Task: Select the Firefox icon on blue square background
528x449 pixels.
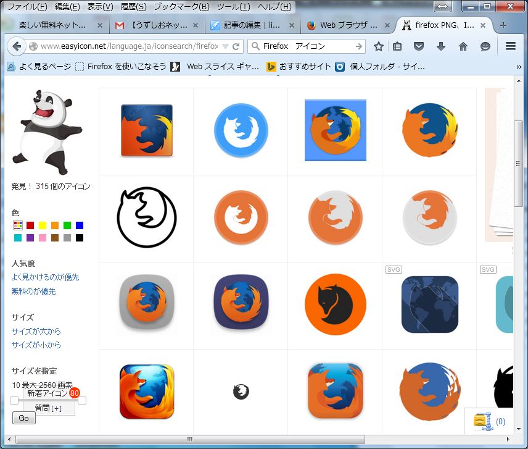Action: click(x=336, y=130)
